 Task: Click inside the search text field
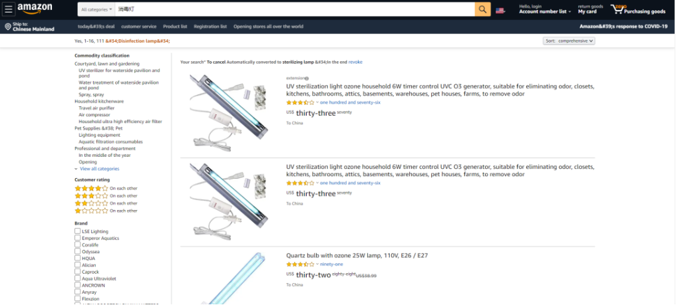[x=293, y=9]
